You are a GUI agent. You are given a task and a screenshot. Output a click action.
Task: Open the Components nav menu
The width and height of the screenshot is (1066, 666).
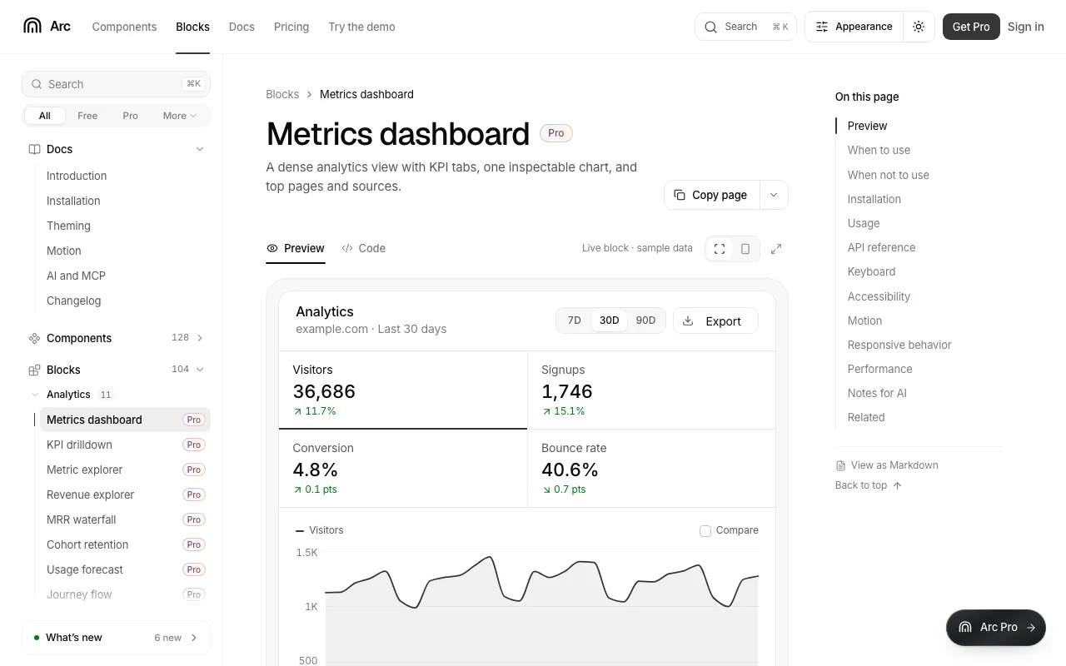click(x=124, y=27)
